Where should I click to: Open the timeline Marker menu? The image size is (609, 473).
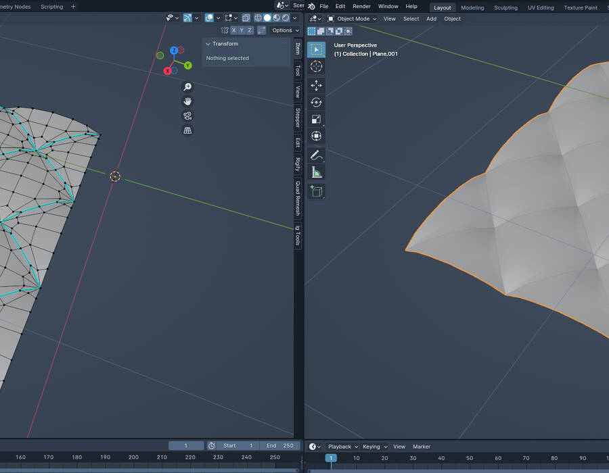[422, 447]
